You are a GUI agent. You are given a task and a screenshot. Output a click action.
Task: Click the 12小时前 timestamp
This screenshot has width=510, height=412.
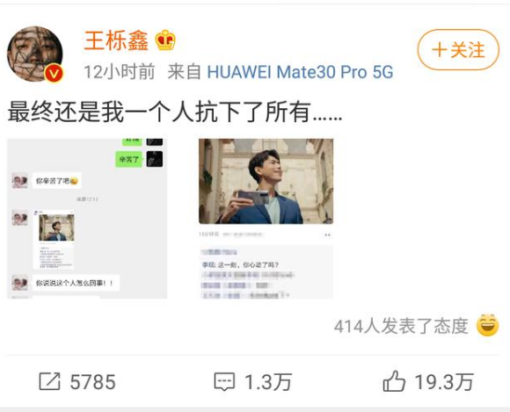(120, 72)
